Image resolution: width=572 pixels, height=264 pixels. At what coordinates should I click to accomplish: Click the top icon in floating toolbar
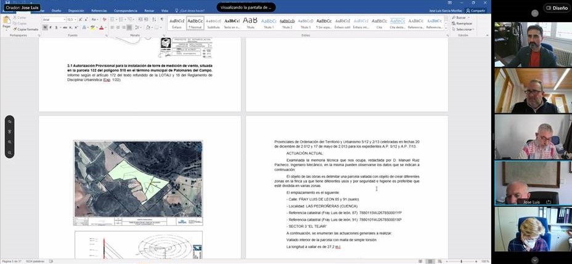point(10,122)
